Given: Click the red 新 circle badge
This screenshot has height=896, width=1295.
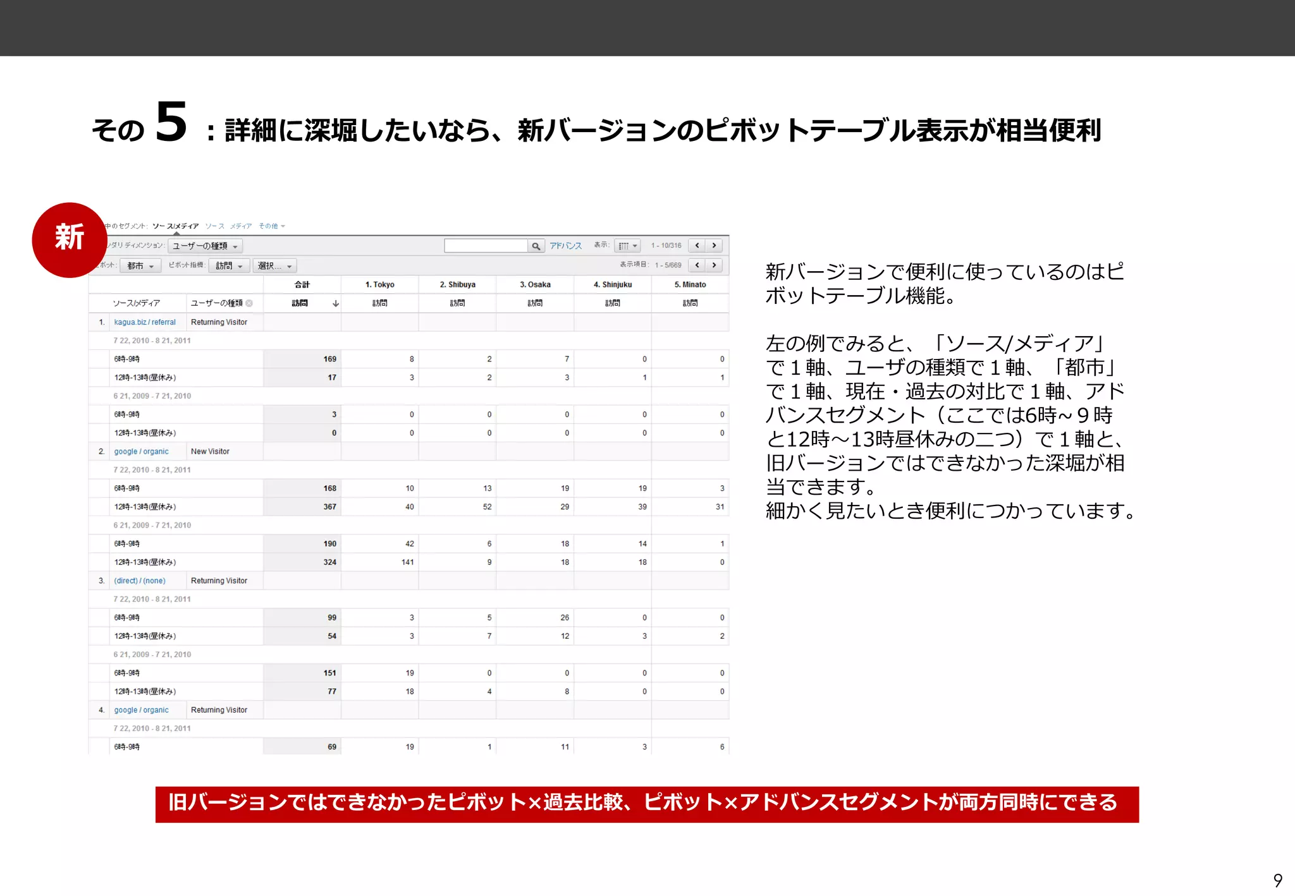Looking at the screenshot, I should click(x=70, y=239).
